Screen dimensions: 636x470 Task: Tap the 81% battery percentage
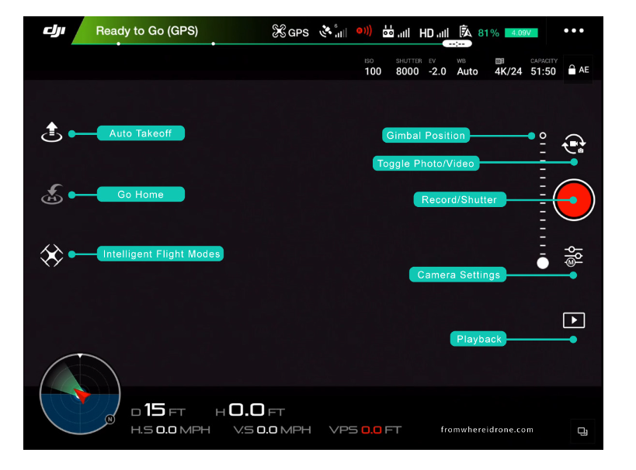pyautogui.click(x=488, y=33)
